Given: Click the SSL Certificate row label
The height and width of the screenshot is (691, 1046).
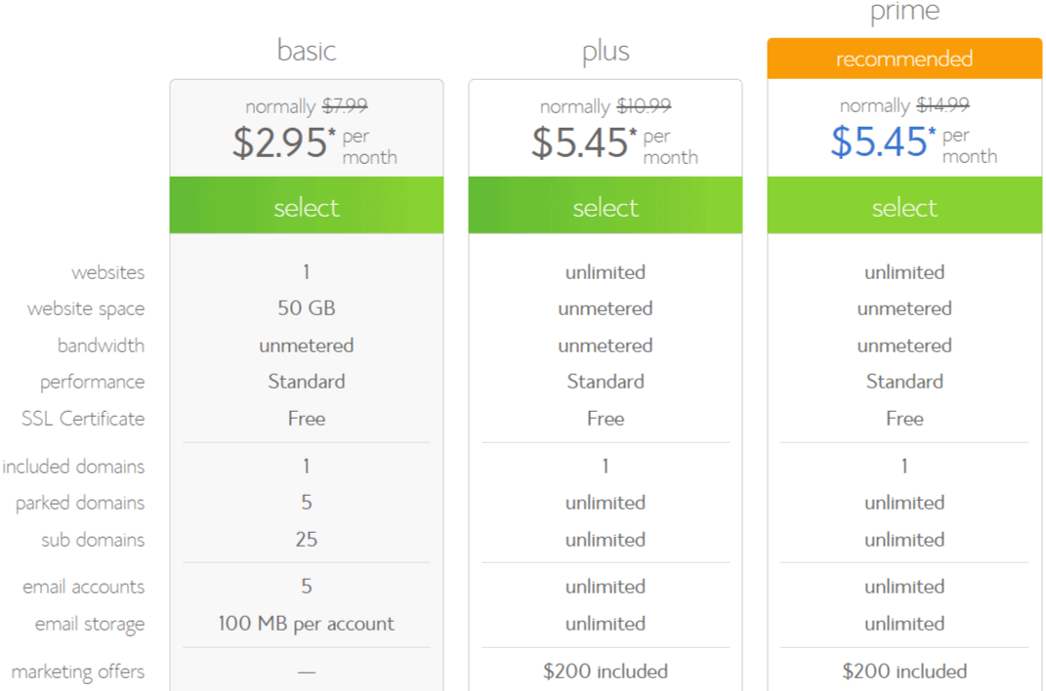Looking at the screenshot, I should [x=83, y=419].
